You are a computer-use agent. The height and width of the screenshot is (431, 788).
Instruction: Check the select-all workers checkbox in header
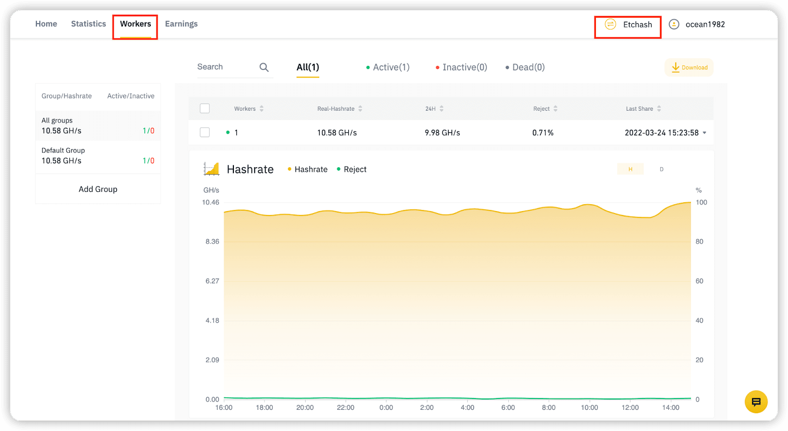coord(205,108)
